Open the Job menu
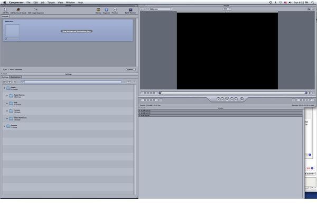This screenshot has height=204, width=317. click(42, 3)
